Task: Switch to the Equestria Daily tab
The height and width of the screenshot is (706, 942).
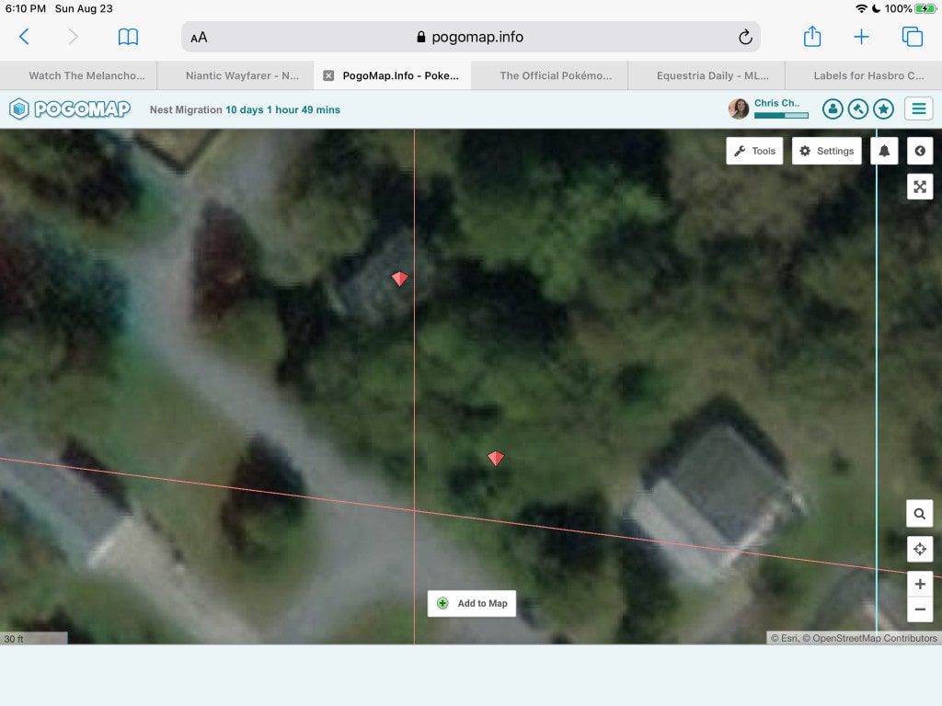Action: pyautogui.click(x=706, y=75)
